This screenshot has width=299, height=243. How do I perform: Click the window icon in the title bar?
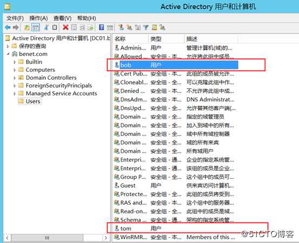pos(7,7)
